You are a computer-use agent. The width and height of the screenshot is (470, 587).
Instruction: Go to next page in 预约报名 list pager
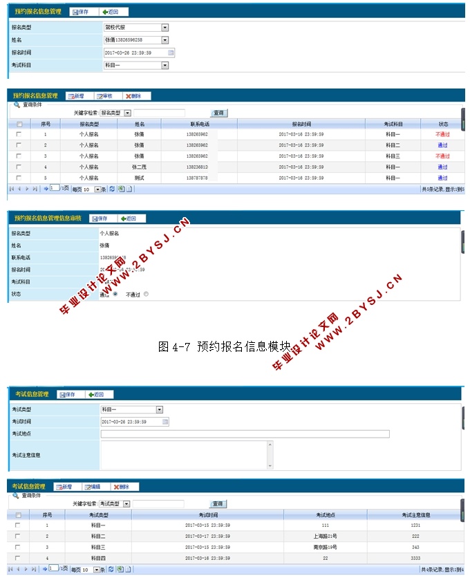(27, 189)
